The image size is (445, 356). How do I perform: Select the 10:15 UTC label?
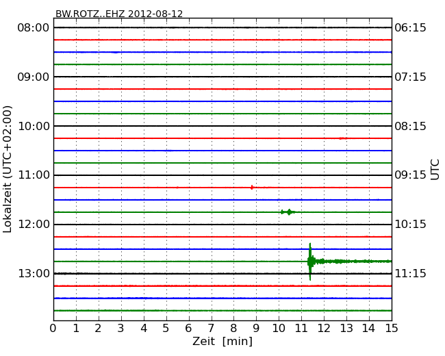point(410,225)
